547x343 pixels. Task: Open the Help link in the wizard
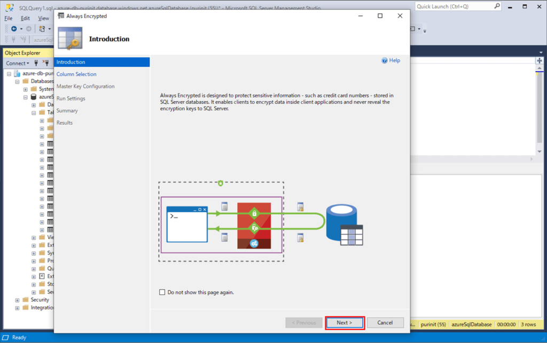(394, 61)
